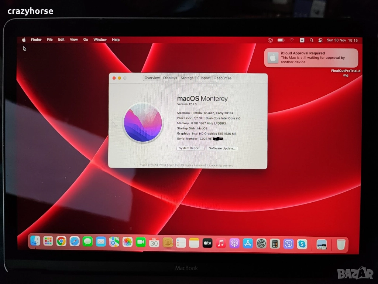Open Mail app in the Dock

coord(101,242)
